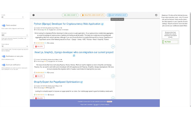Toggle Notification on new jobs switch
This screenshot has height=119, width=191.
[x=4, y=56]
